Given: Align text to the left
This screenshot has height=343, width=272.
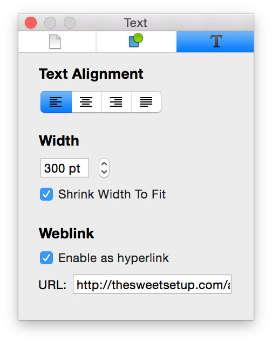Looking at the screenshot, I should 56,102.
